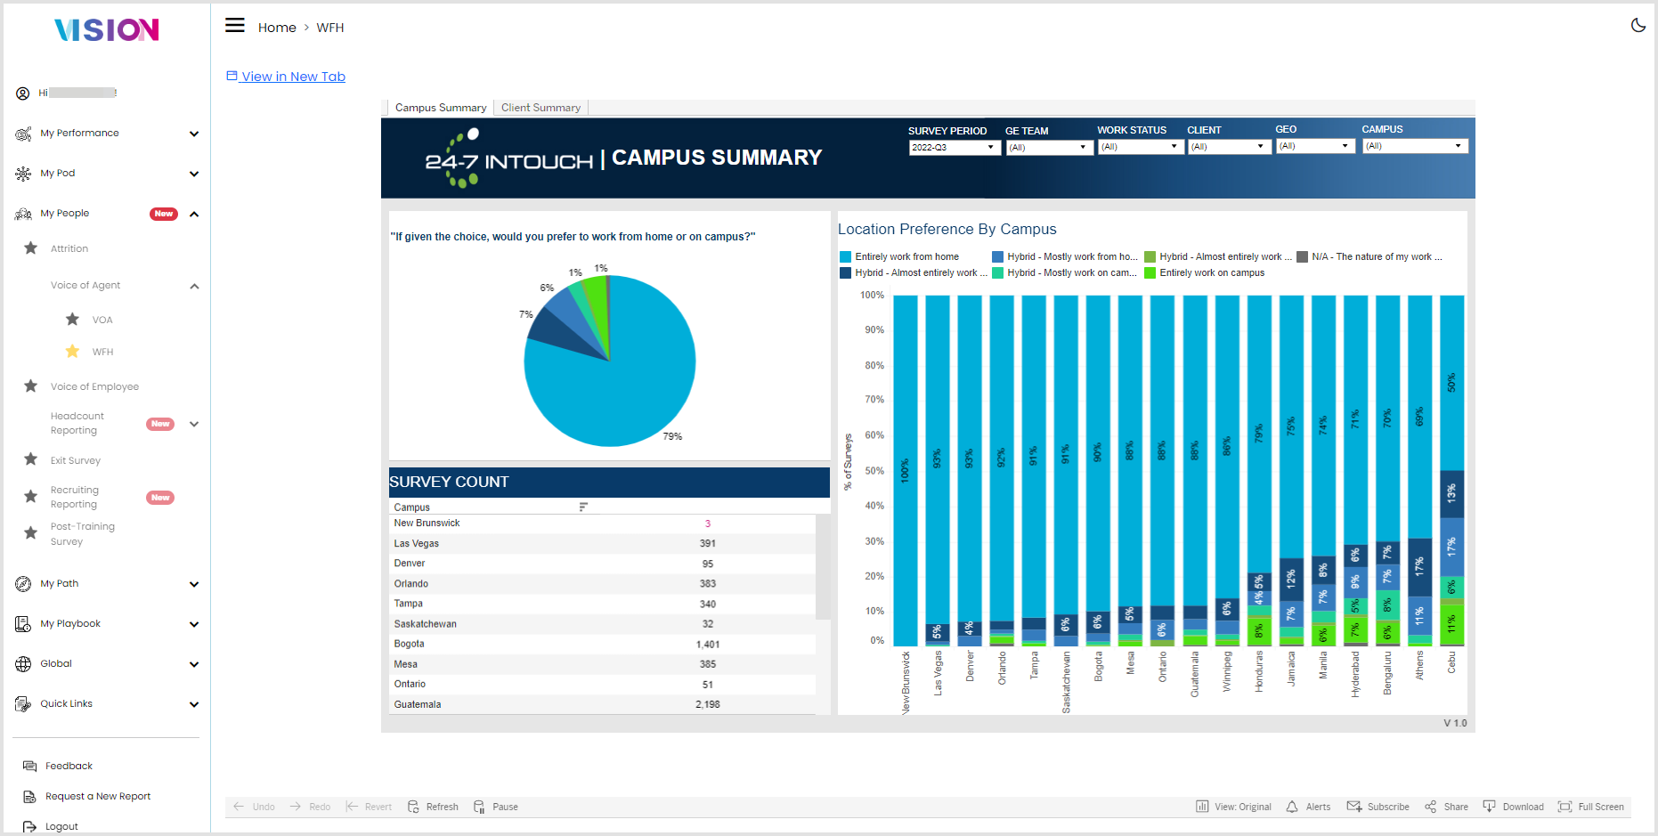Image resolution: width=1658 pixels, height=836 pixels.
Task: Click Entirely work from home legend swatch
Action: point(846,256)
